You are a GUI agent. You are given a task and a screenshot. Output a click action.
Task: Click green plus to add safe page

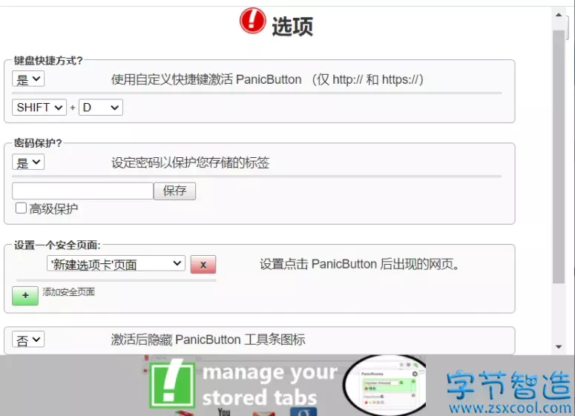click(x=25, y=296)
